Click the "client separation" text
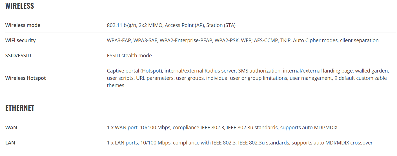This screenshot has height=156, width=397. pyautogui.click(x=359, y=40)
